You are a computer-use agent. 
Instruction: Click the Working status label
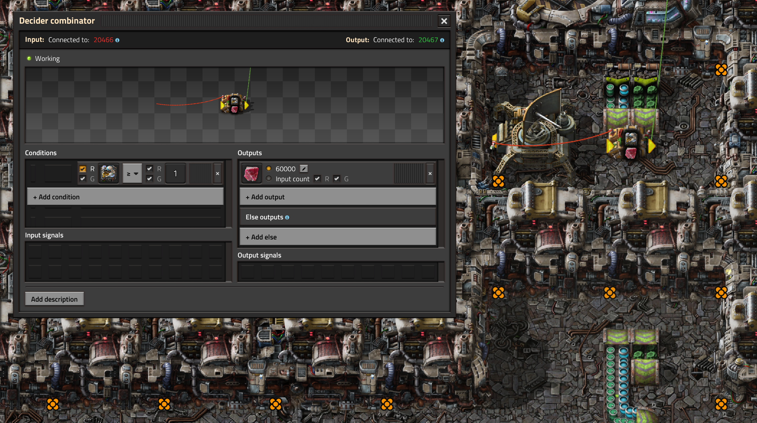click(47, 59)
